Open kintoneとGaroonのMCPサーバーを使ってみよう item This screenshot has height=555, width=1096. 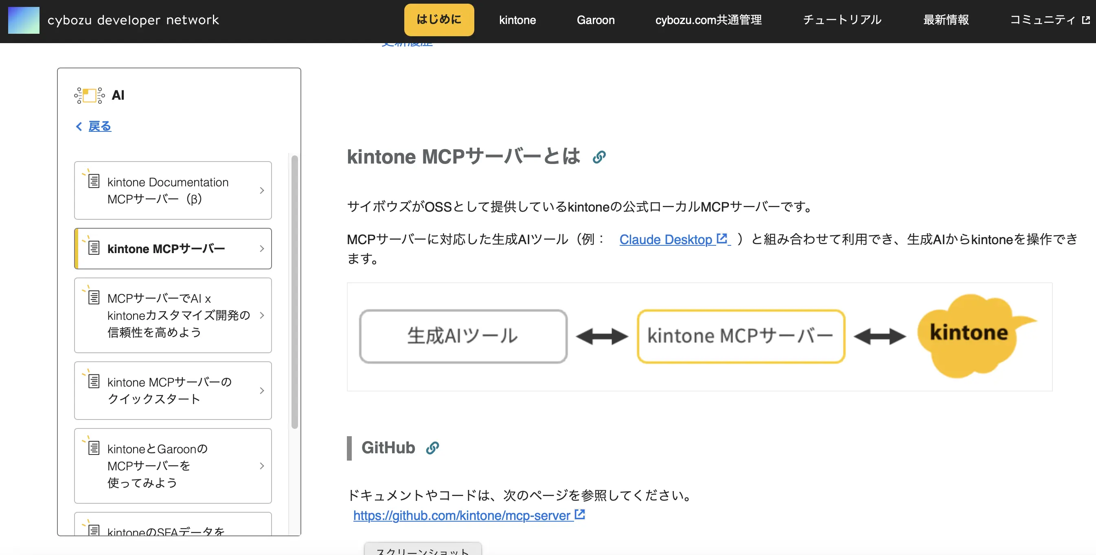click(x=173, y=466)
